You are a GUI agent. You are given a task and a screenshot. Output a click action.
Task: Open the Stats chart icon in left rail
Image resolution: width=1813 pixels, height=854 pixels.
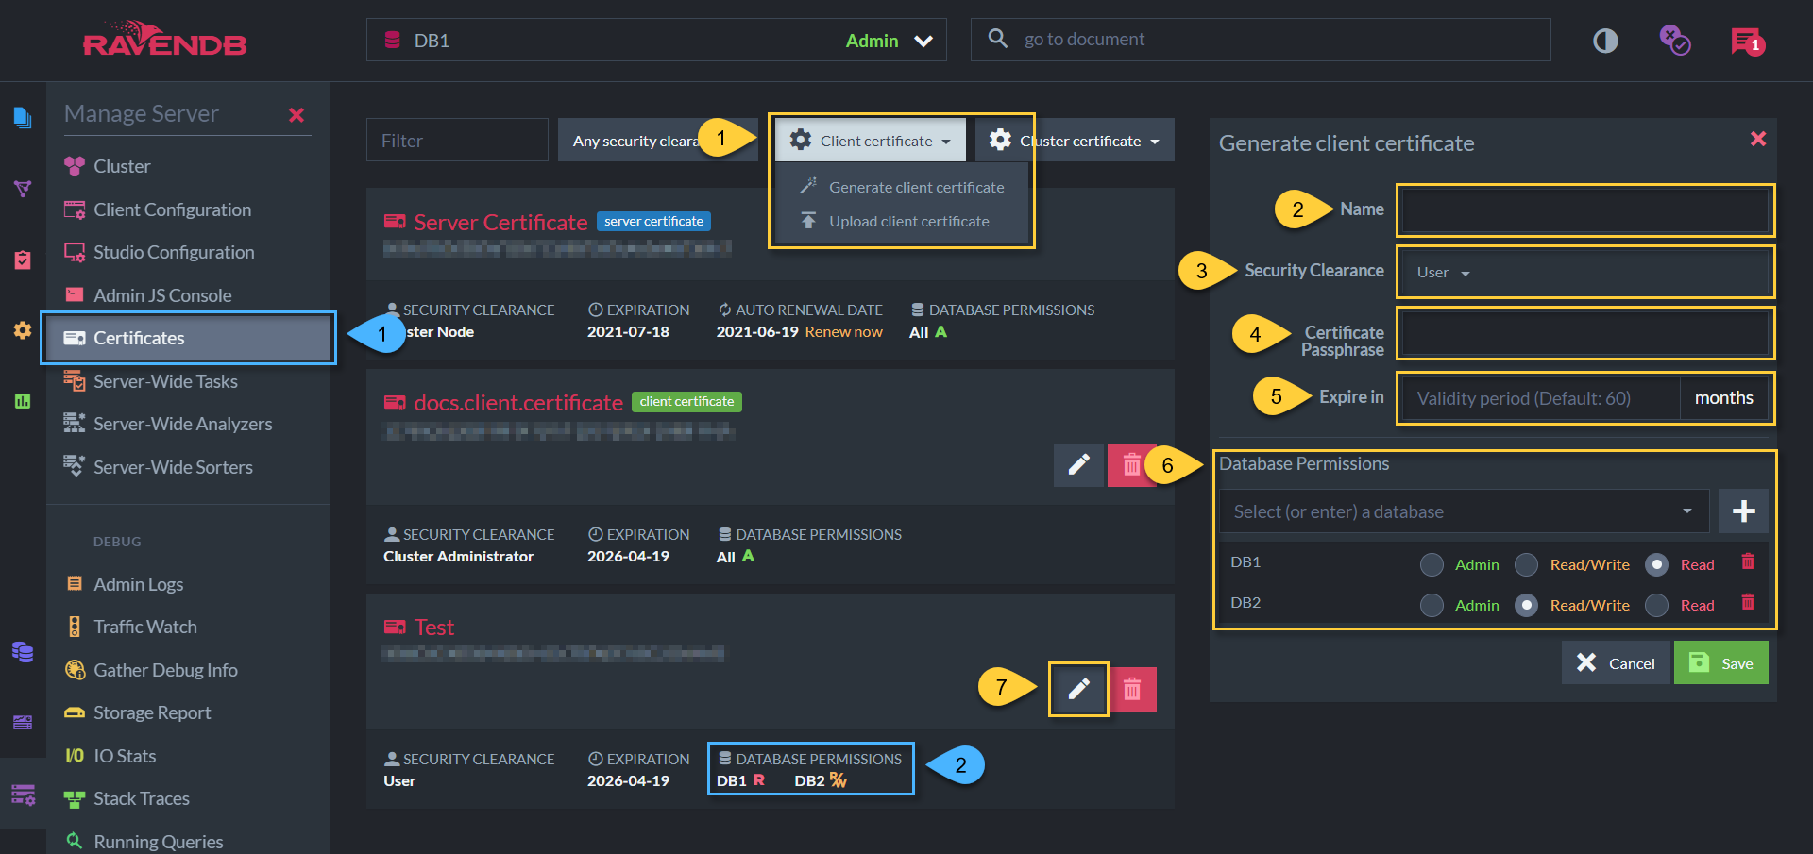23,401
